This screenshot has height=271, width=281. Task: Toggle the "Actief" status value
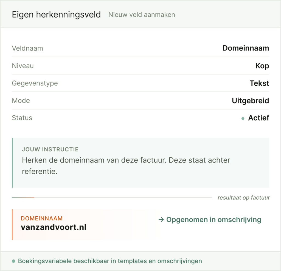(x=258, y=118)
